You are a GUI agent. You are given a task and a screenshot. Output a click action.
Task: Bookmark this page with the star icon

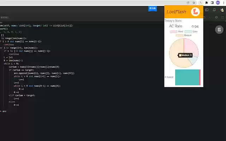tap(194, 2)
